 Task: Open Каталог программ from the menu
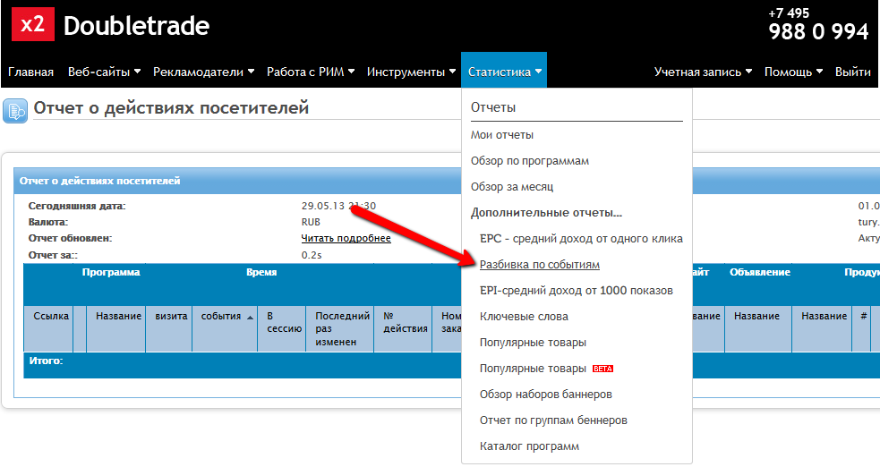pos(529,446)
